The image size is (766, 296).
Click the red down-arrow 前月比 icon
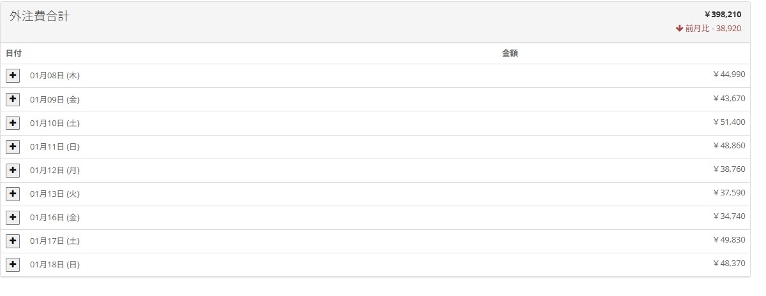(679, 29)
